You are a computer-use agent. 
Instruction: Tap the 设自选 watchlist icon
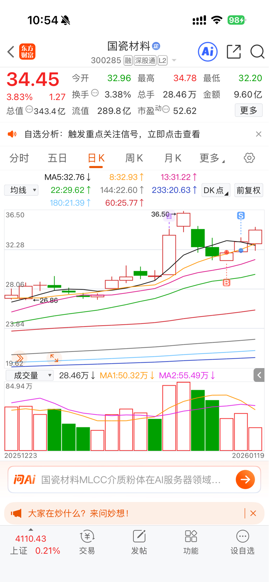[242, 543]
